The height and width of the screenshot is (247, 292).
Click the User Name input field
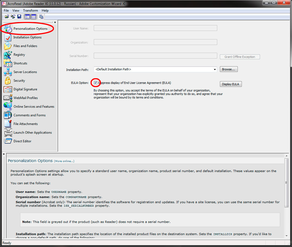(x=155, y=28)
